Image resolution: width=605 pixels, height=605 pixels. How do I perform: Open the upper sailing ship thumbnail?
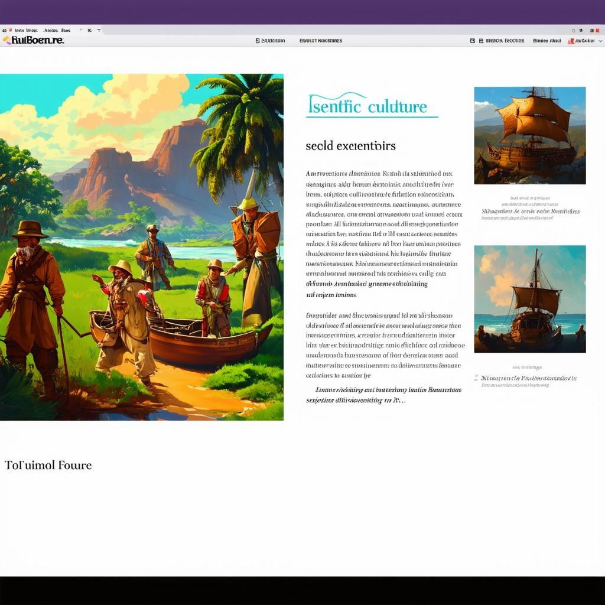pyautogui.click(x=529, y=135)
